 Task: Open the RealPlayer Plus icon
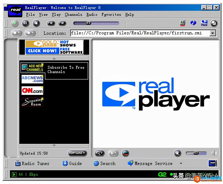click(204, 23)
